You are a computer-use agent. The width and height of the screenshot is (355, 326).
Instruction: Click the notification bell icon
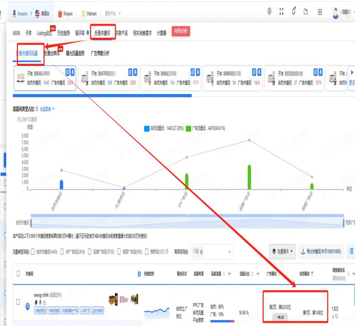pos(294,12)
